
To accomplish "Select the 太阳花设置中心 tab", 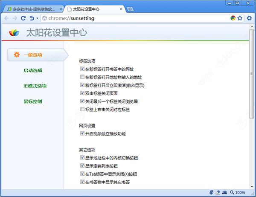I will tap(95, 9).
